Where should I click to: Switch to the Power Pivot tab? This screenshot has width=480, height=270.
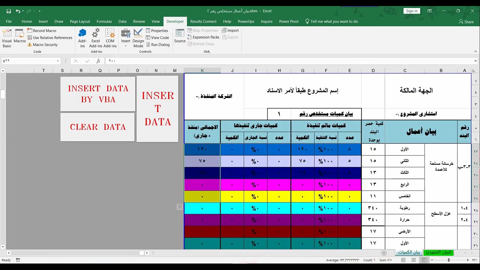(289, 21)
